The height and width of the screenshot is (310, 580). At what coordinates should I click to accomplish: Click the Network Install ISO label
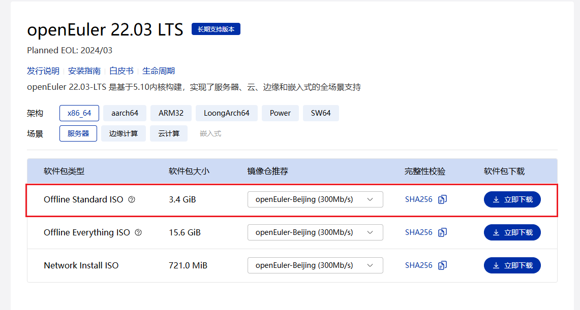pyautogui.click(x=81, y=265)
